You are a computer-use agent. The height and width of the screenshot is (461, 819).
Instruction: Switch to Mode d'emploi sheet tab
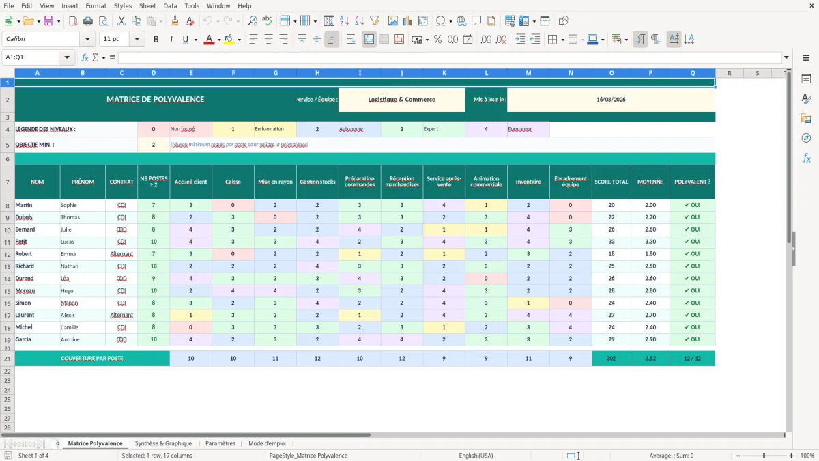[267, 443]
